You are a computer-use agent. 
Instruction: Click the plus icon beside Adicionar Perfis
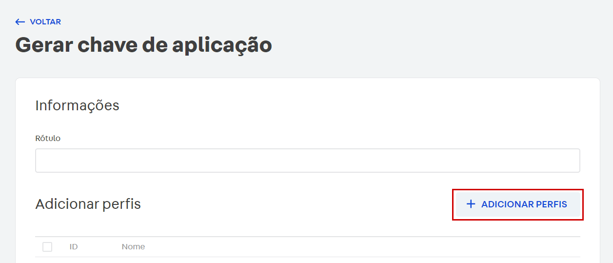pos(471,204)
